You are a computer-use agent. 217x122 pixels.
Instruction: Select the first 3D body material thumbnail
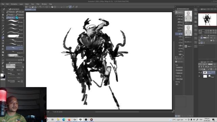pyautogui.click(x=188, y=16)
